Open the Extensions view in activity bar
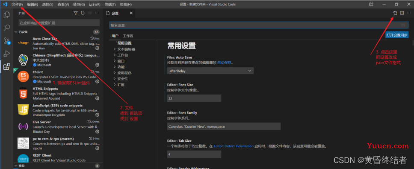The image size is (414, 169). point(6,67)
